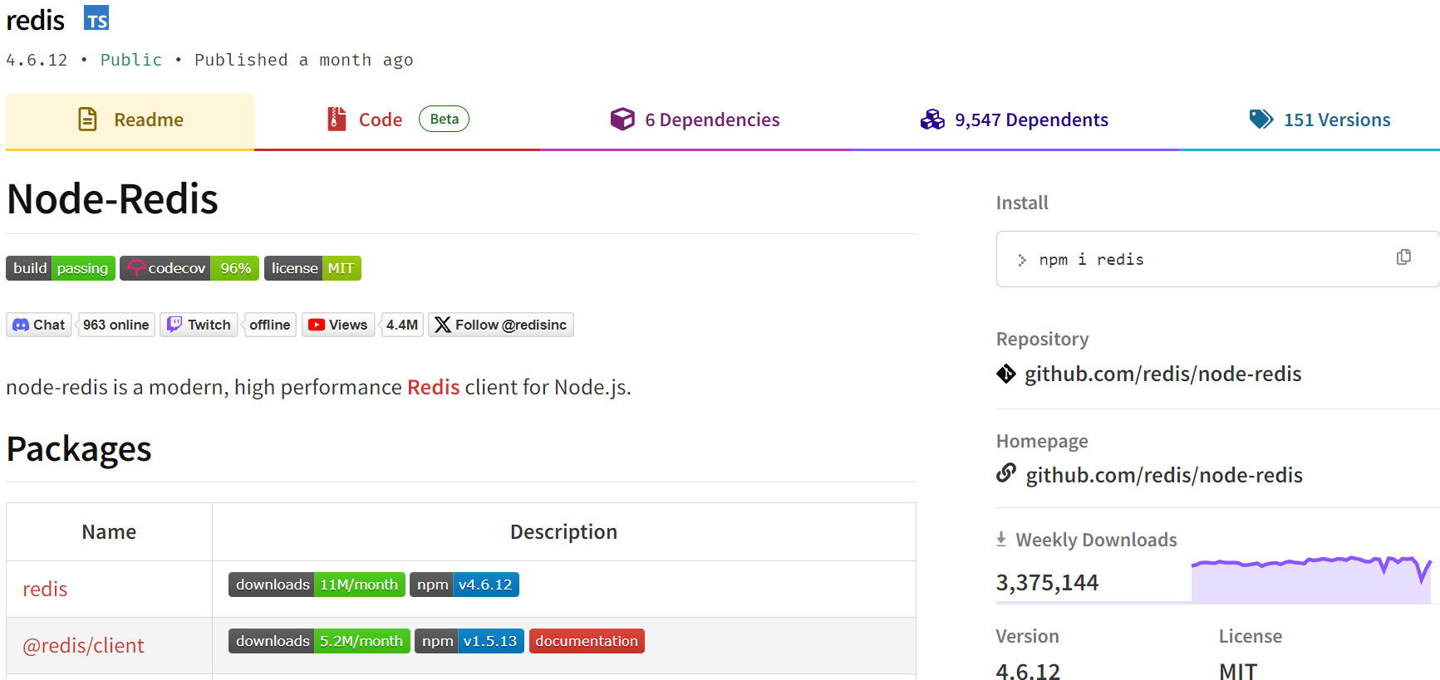Click the 4.4M views count badge

[402, 325]
